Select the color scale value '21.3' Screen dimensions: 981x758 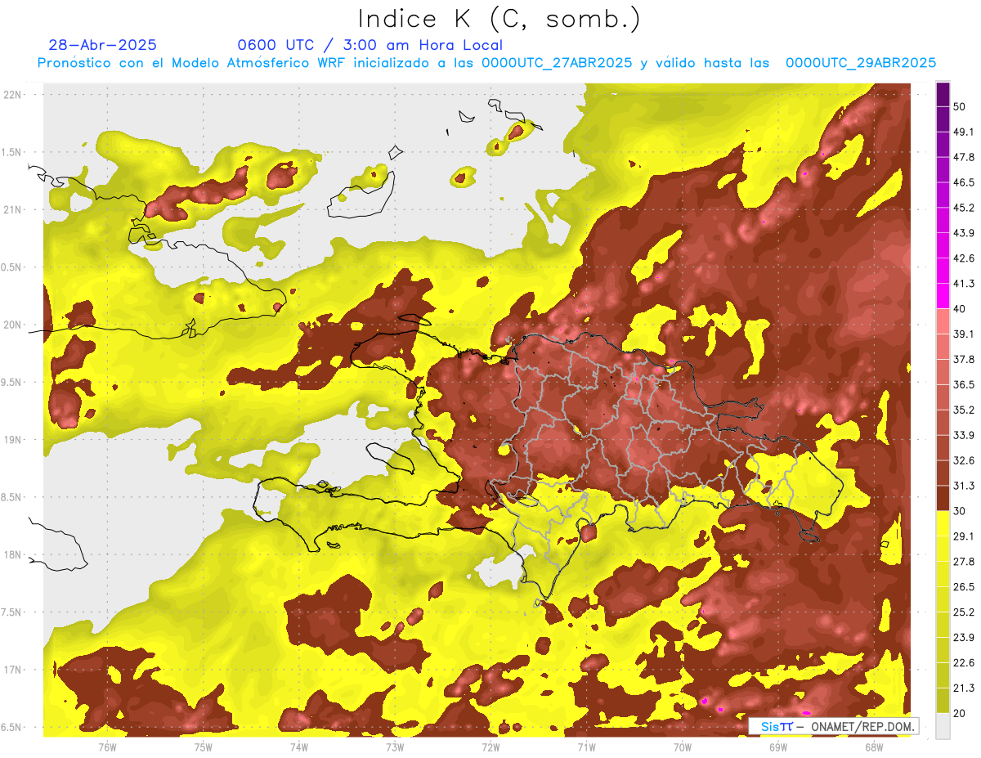pyautogui.click(x=964, y=688)
